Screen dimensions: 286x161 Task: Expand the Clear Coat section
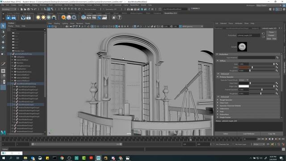pos(218,103)
